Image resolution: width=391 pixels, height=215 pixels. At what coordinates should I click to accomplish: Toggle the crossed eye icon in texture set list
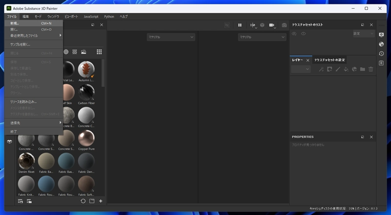click(294, 34)
